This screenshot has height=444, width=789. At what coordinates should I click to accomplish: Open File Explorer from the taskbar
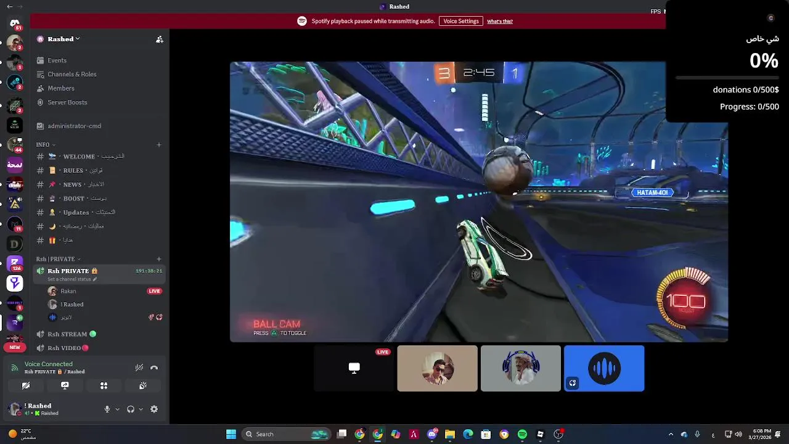pyautogui.click(x=450, y=434)
